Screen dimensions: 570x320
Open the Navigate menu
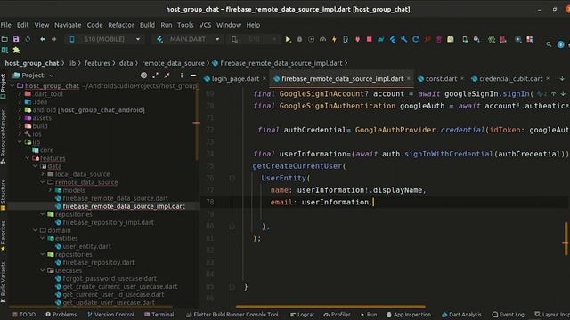coord(68,25)
